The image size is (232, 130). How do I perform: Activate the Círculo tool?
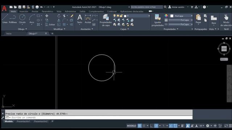[x=22, y=19]
